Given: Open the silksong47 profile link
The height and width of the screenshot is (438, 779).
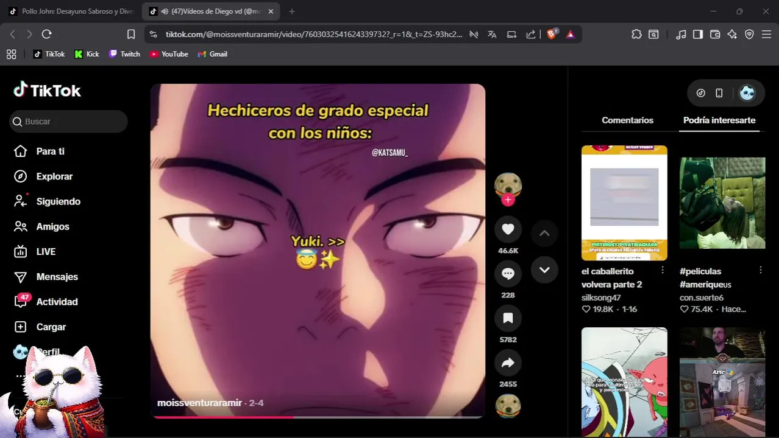Looking at the screenshot, I should coord(601,297).
